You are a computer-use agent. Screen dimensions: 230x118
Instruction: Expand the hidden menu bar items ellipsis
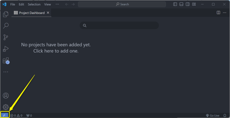57,4
